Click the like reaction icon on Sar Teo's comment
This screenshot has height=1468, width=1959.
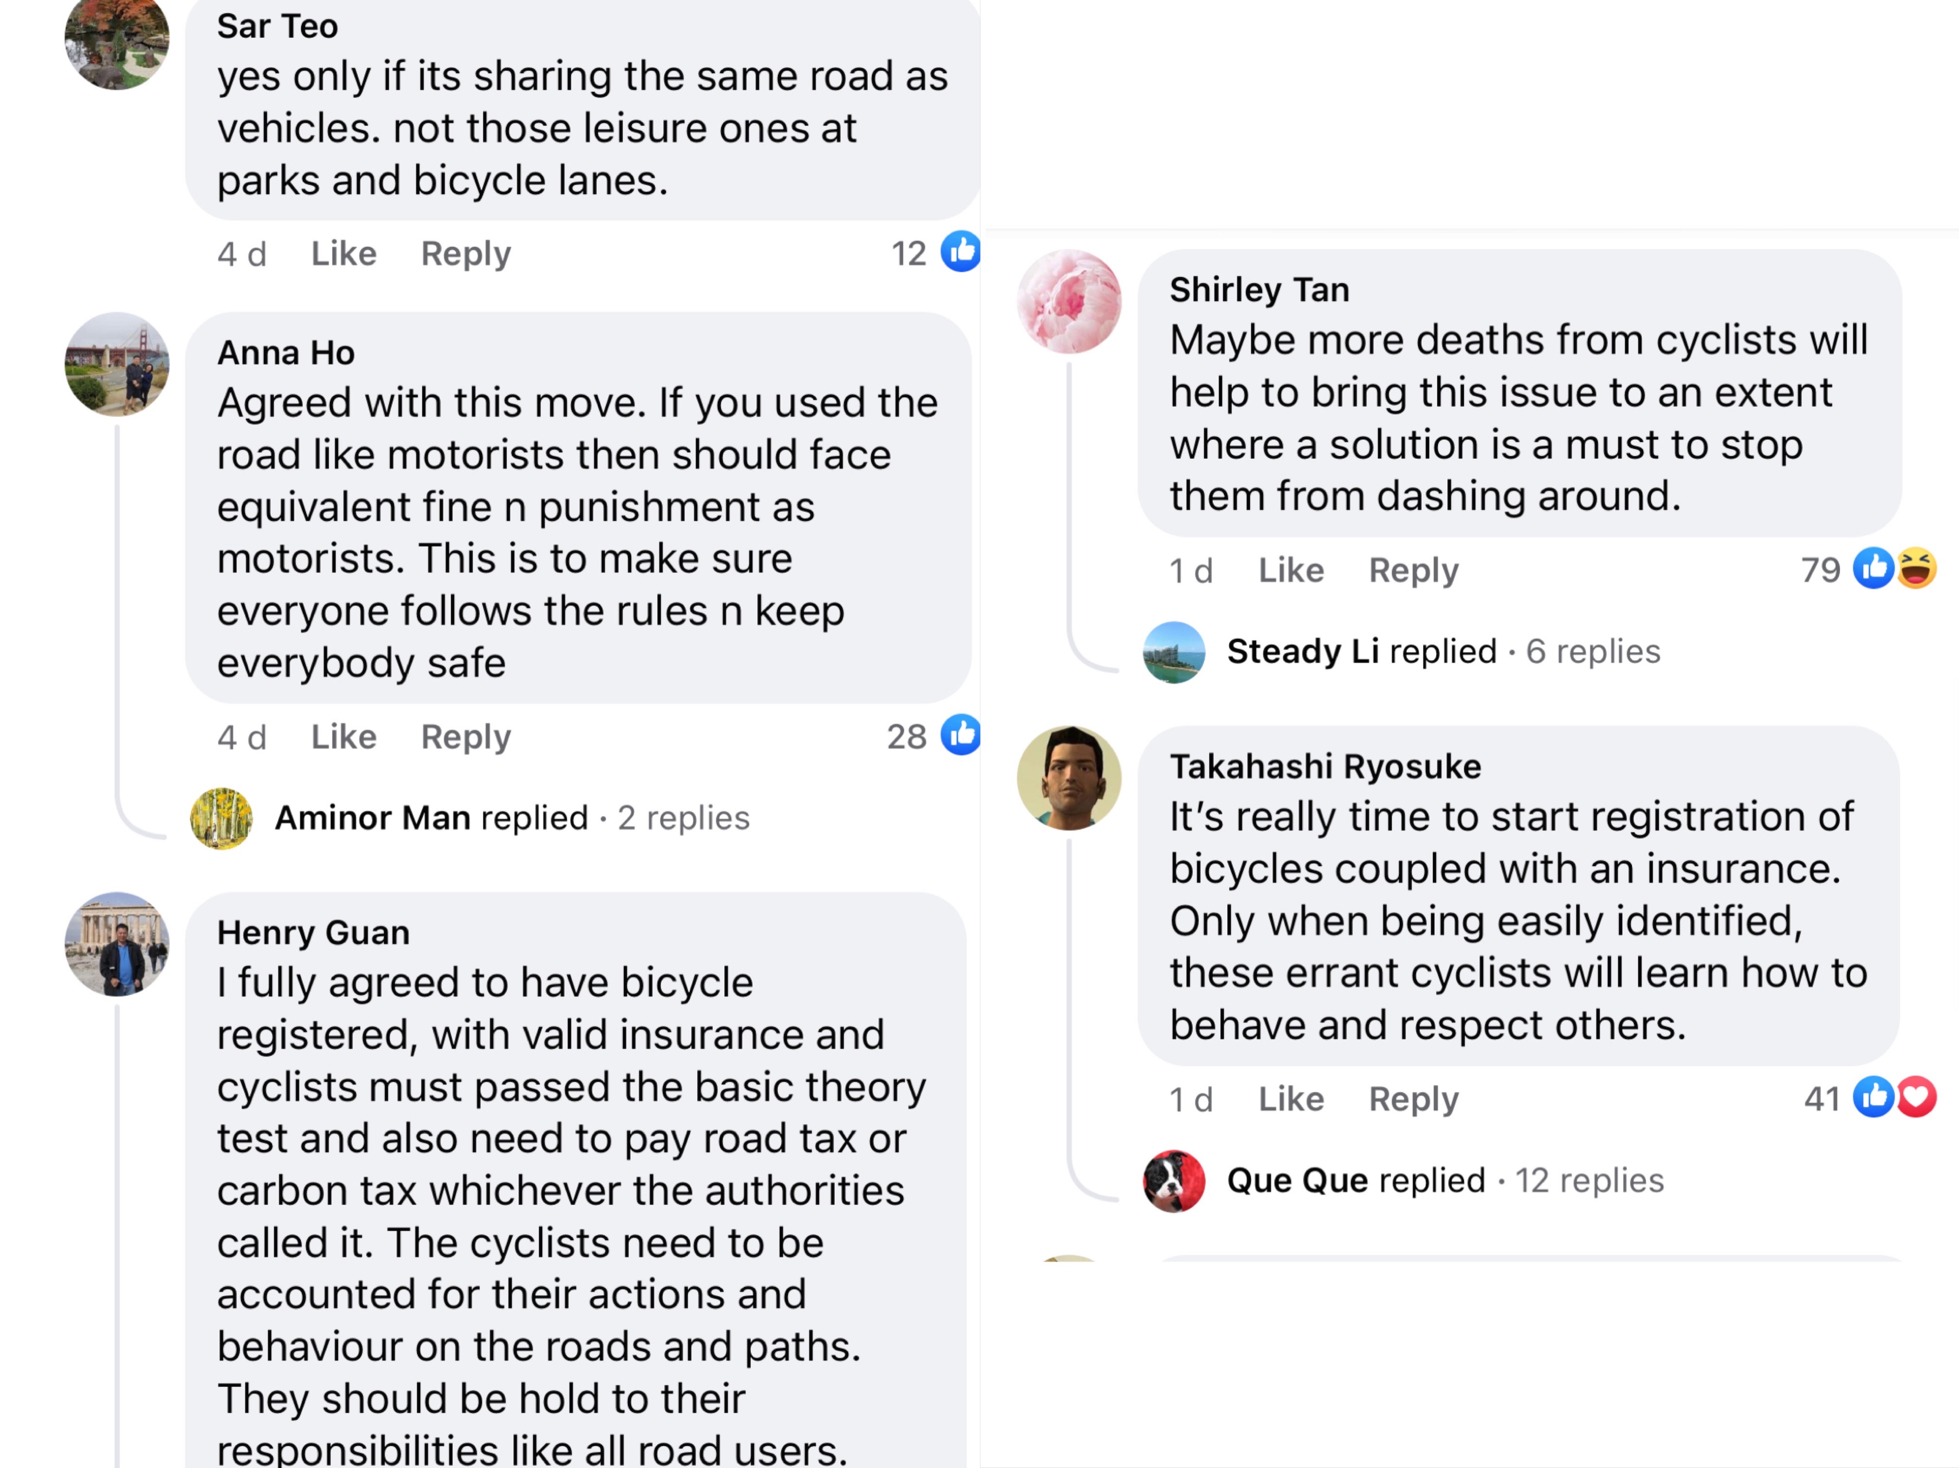click(x=961, y=252)
